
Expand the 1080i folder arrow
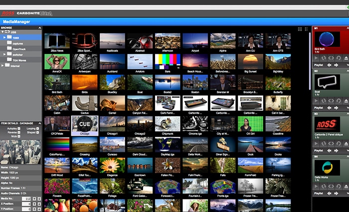point(4,37)
